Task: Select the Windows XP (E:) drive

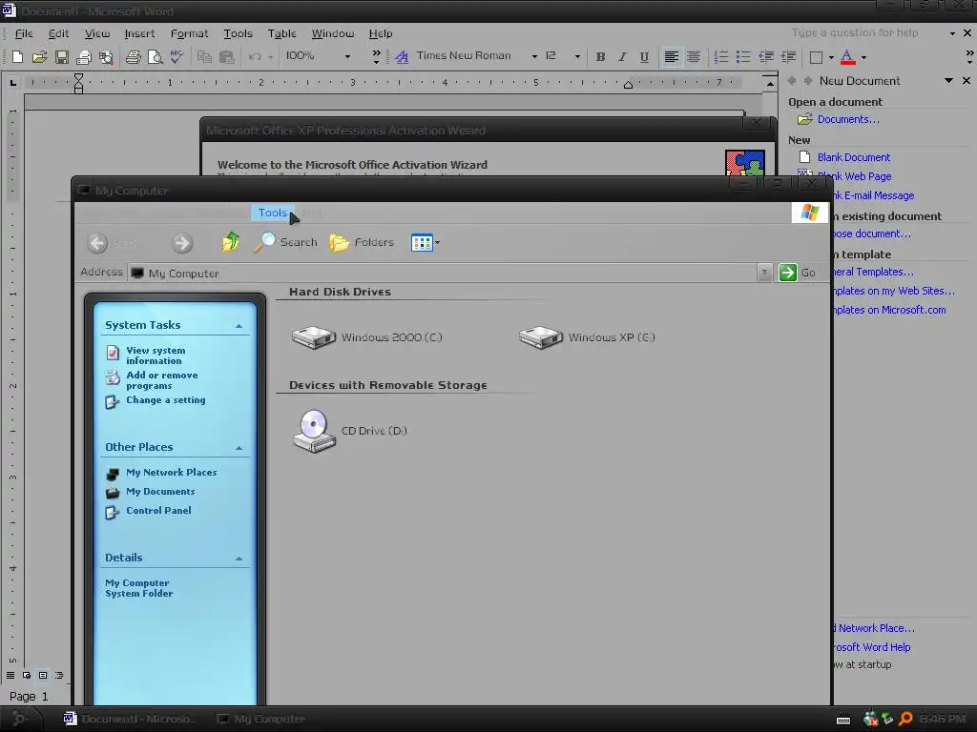Action: click(x=587, y=337)
